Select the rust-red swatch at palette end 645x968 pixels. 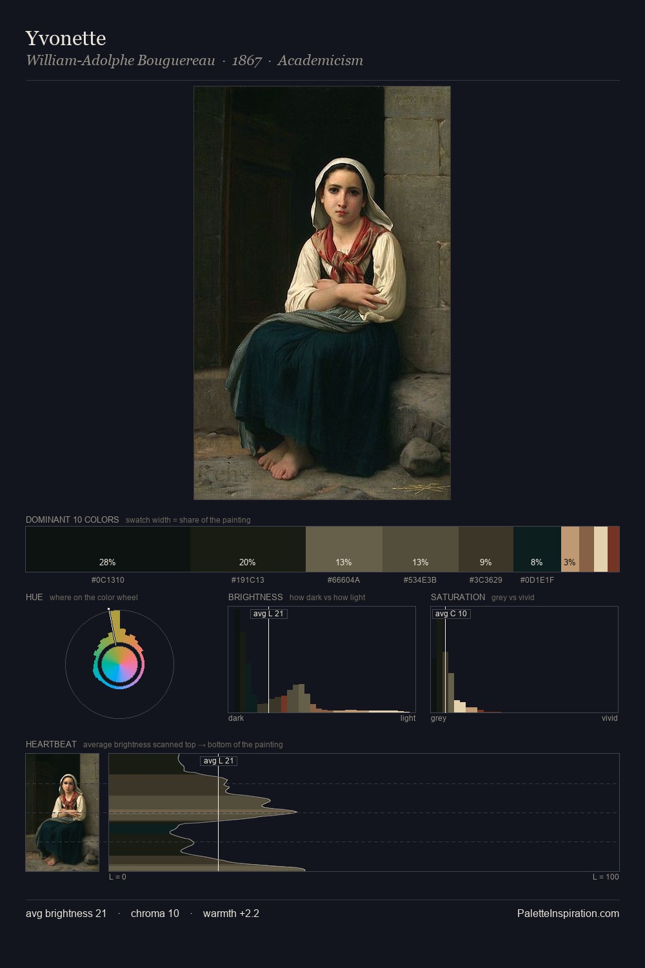613,549
